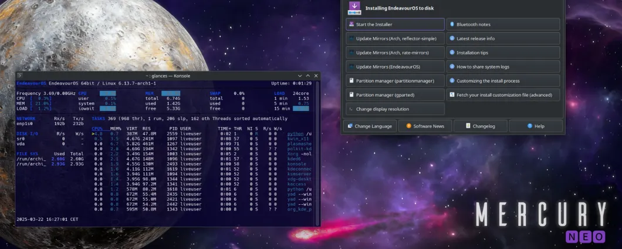Click the orange Software News icon
Viewport: 622px width, 249px height.
pos(408,126)
